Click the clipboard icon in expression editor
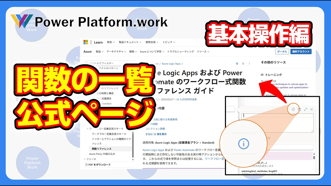 click(x=299, y=109)
